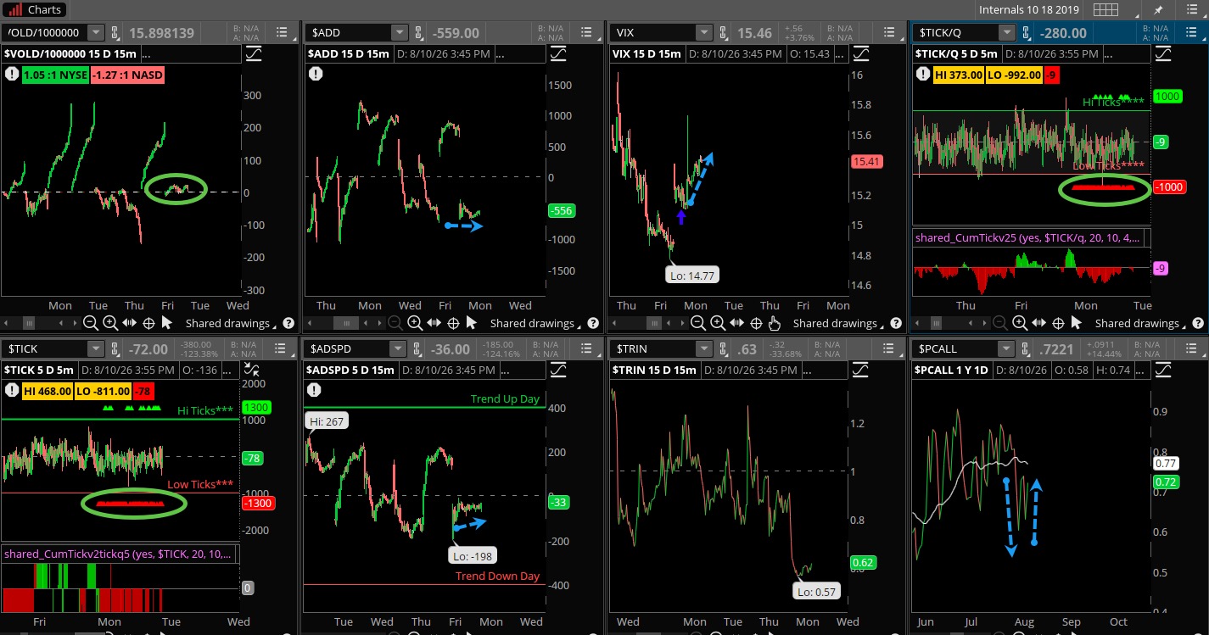Viewport: 1209px width, 635px height.
Task: Expand the $TICK/Q symbol dropdown arrow
Action: point(1006,32)
